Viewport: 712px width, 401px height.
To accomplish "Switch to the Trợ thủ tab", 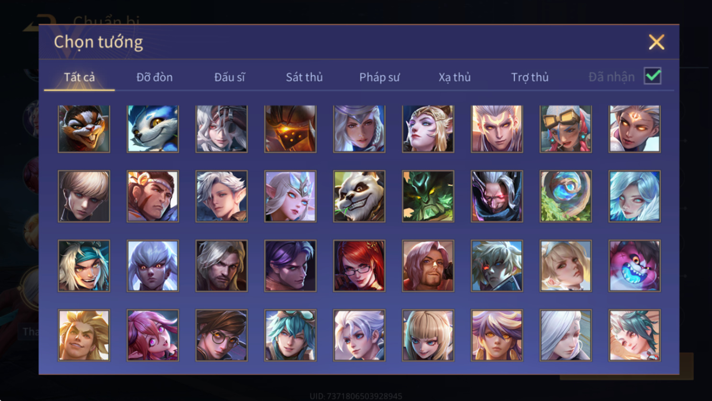I will (x=530, y=77).
